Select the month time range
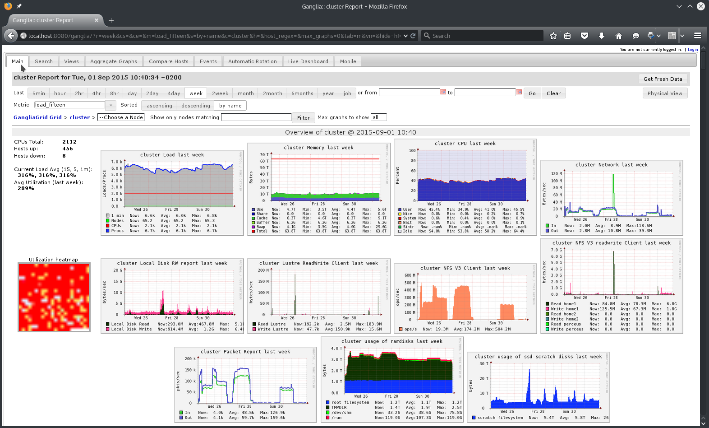 (246, 93)
